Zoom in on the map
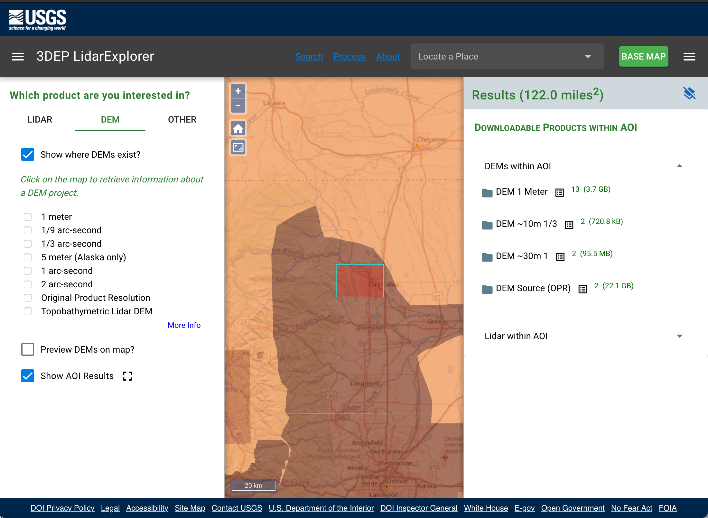The image size is (708, 518). 238,91
